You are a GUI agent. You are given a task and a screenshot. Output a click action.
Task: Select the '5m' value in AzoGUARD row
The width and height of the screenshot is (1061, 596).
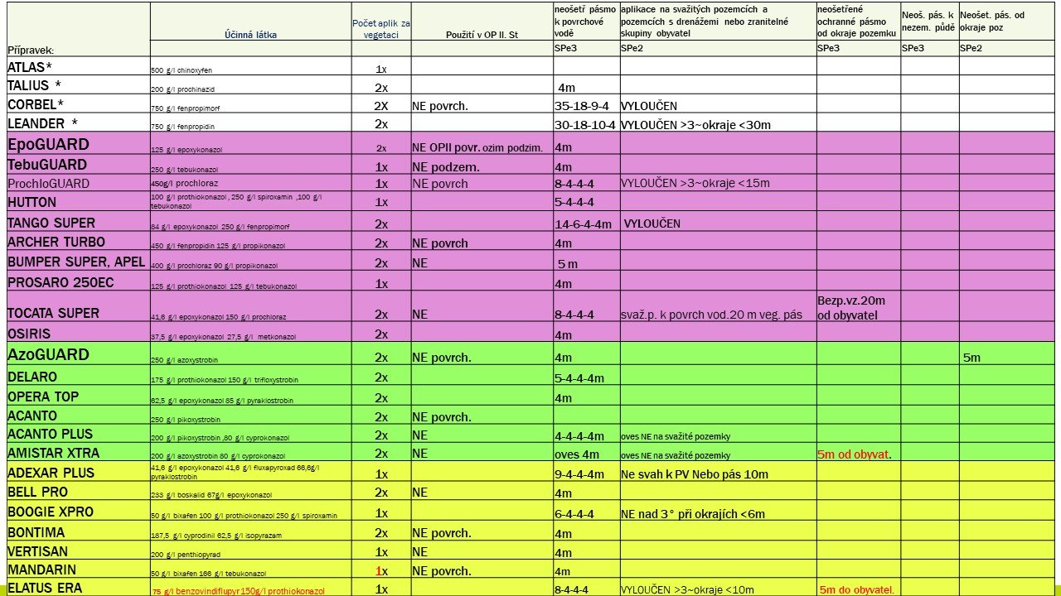[x=971, y=358]
